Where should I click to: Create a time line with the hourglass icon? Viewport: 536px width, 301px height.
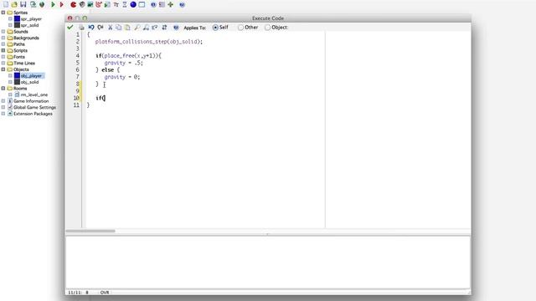point(125,4)
